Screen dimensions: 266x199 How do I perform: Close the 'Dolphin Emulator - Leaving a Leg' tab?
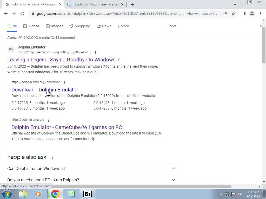[x=122, y=4]
